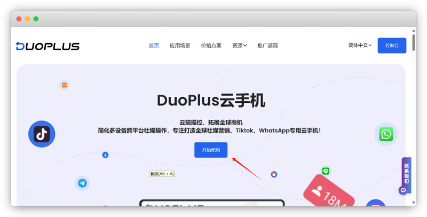Open the 联系我们 contact side tab
Viewport: 427px width, 217px height.
(406, 173)
